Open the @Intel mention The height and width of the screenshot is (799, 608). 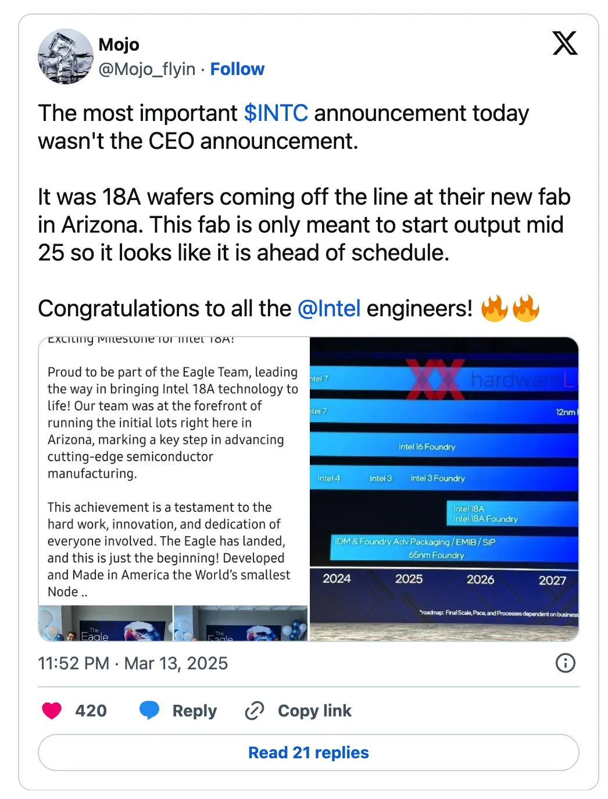329,309
